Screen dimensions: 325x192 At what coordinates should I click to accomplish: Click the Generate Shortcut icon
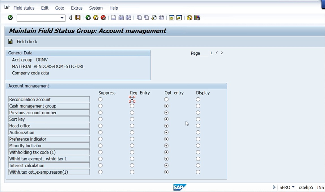pyautogui.click(x=179, y=18)
